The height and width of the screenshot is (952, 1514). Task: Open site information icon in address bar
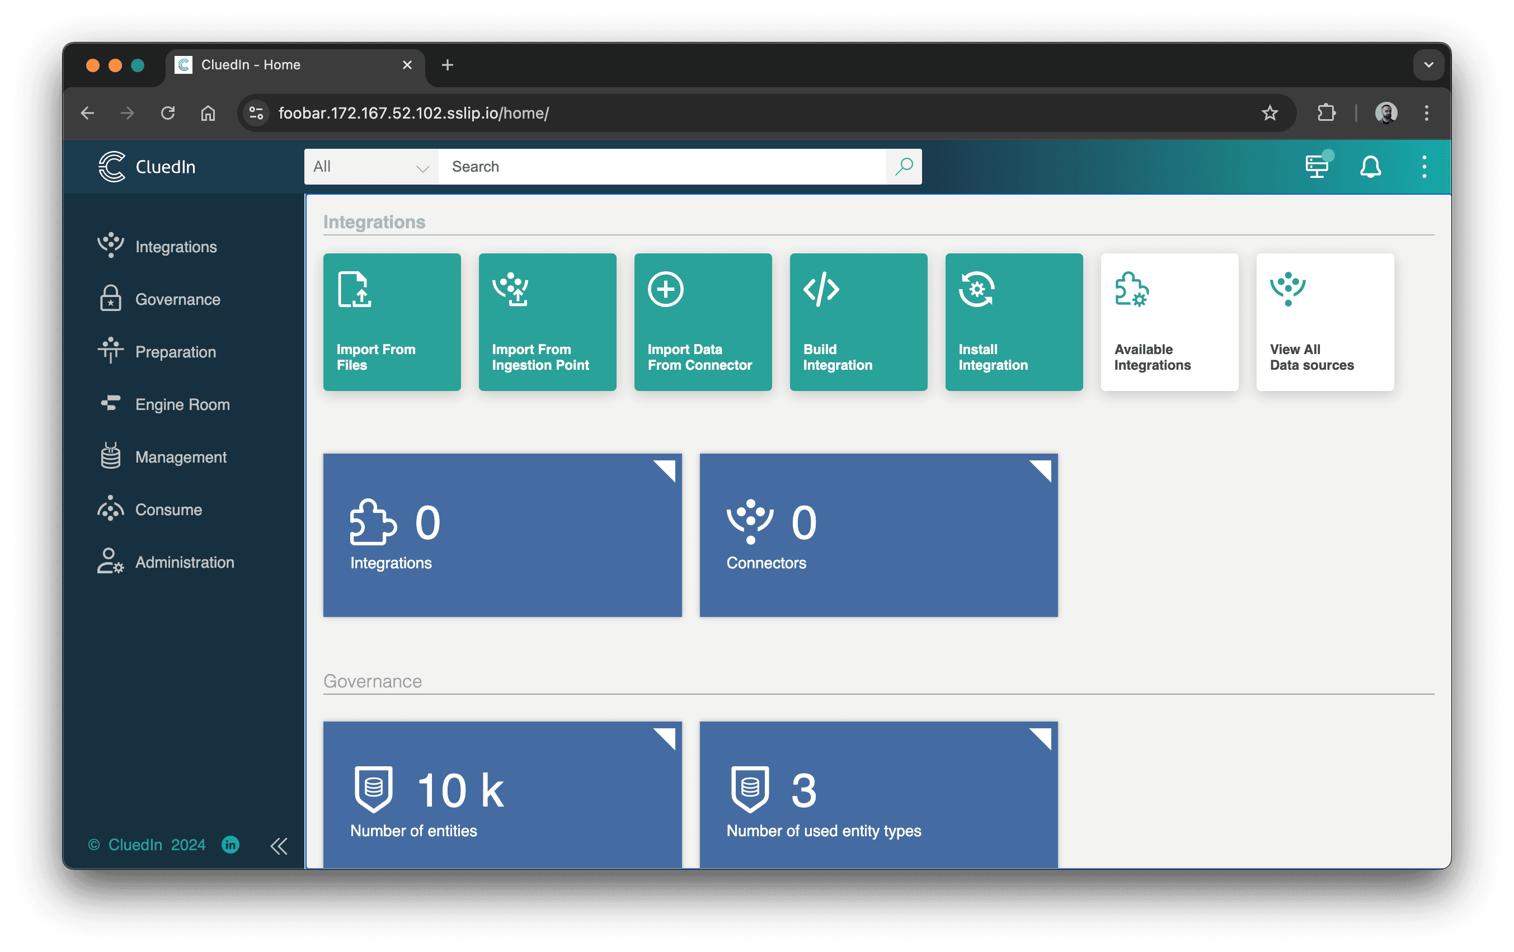point(256,113)
